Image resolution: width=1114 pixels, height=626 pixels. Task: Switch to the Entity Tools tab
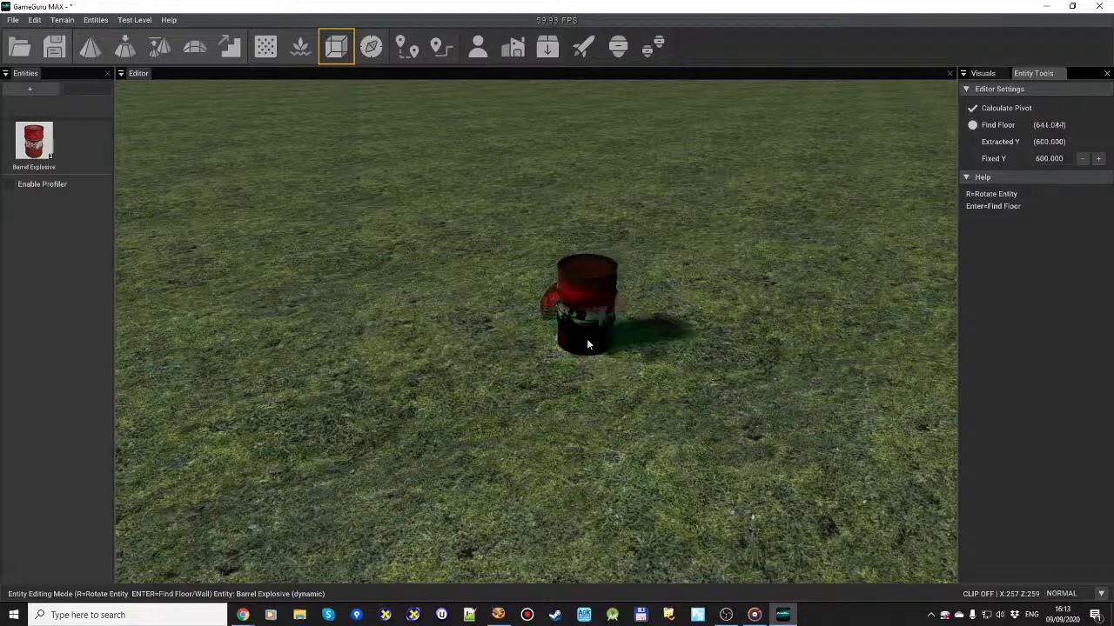[1033, 73]
